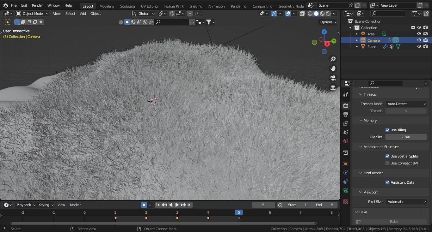Collapse the Acceleration Structure section
This screenshot has height=232, width=432.
coord(361,146)
